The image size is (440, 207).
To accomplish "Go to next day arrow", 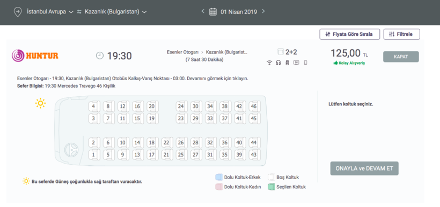I will 263,11.
